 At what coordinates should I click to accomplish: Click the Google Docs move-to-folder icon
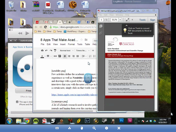[x=86, y=40]
